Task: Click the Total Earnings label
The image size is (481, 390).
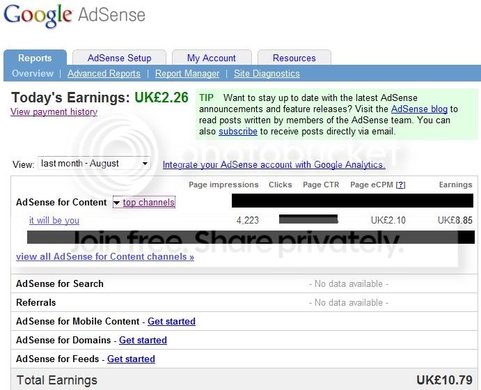Action: (x=57, y=380)
